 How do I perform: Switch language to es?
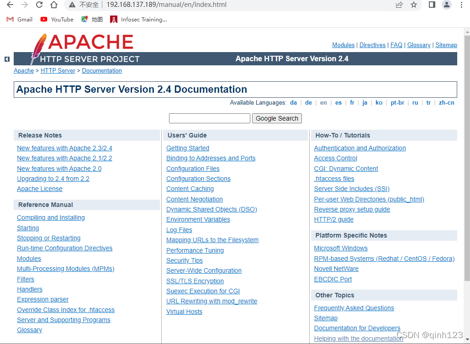pos(338,103)
